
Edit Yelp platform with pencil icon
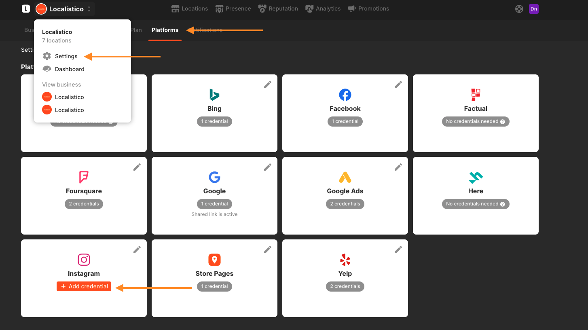398,250
